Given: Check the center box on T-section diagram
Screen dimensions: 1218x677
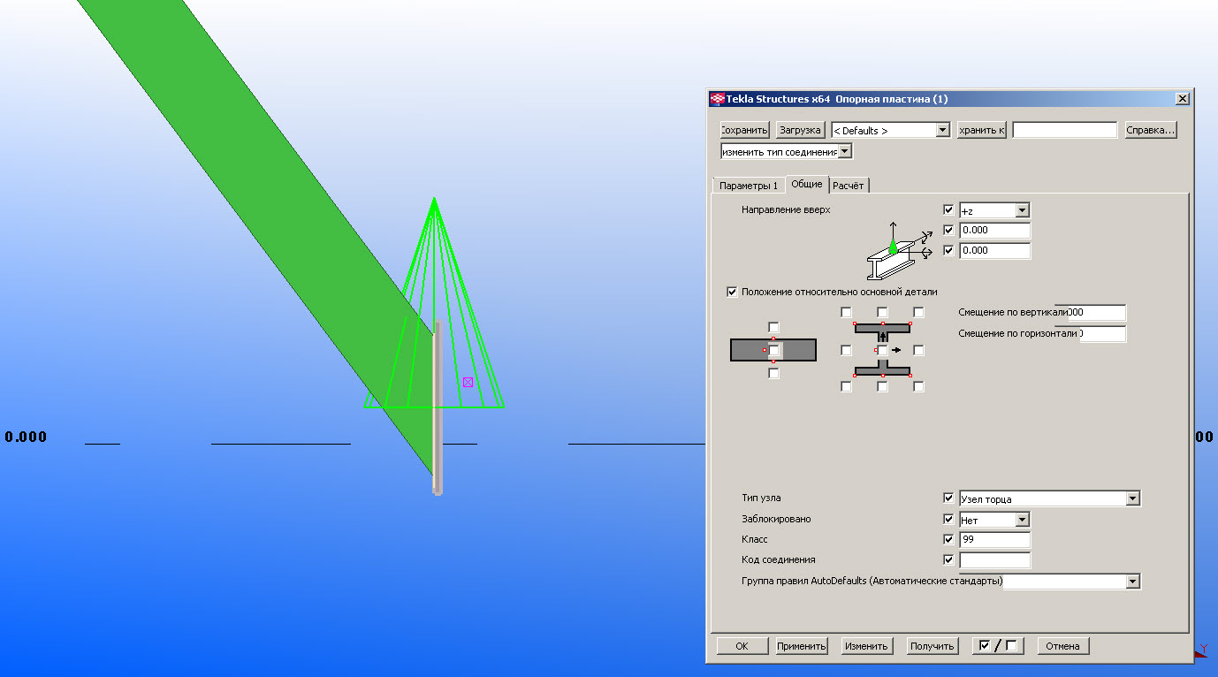Looking at the screenshot, I should click(882, 351).
